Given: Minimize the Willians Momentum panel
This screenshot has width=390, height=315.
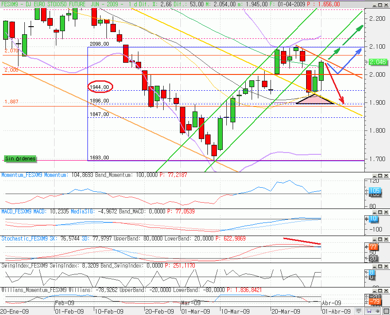Looking at the screenshot, I should click(374, 291).
